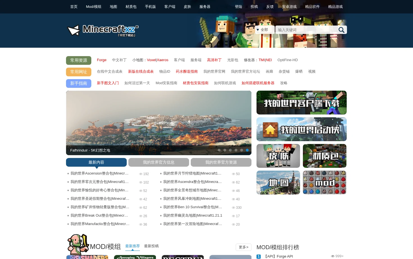Image resolution: width=413 pixels, height=259 pixels.
Task: Open the 皮肤 category tile
Action: click(278, 156)
